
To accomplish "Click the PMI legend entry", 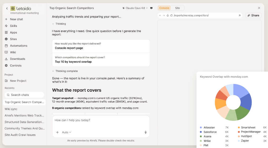I will (x=206, y=145).
